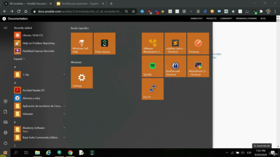
Task: Open the Postman tile
Action: coord(198,44)
